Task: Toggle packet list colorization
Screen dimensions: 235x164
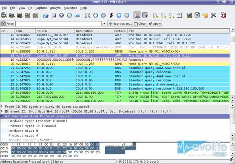Action: pyautogui.click(x=137, y=15)
